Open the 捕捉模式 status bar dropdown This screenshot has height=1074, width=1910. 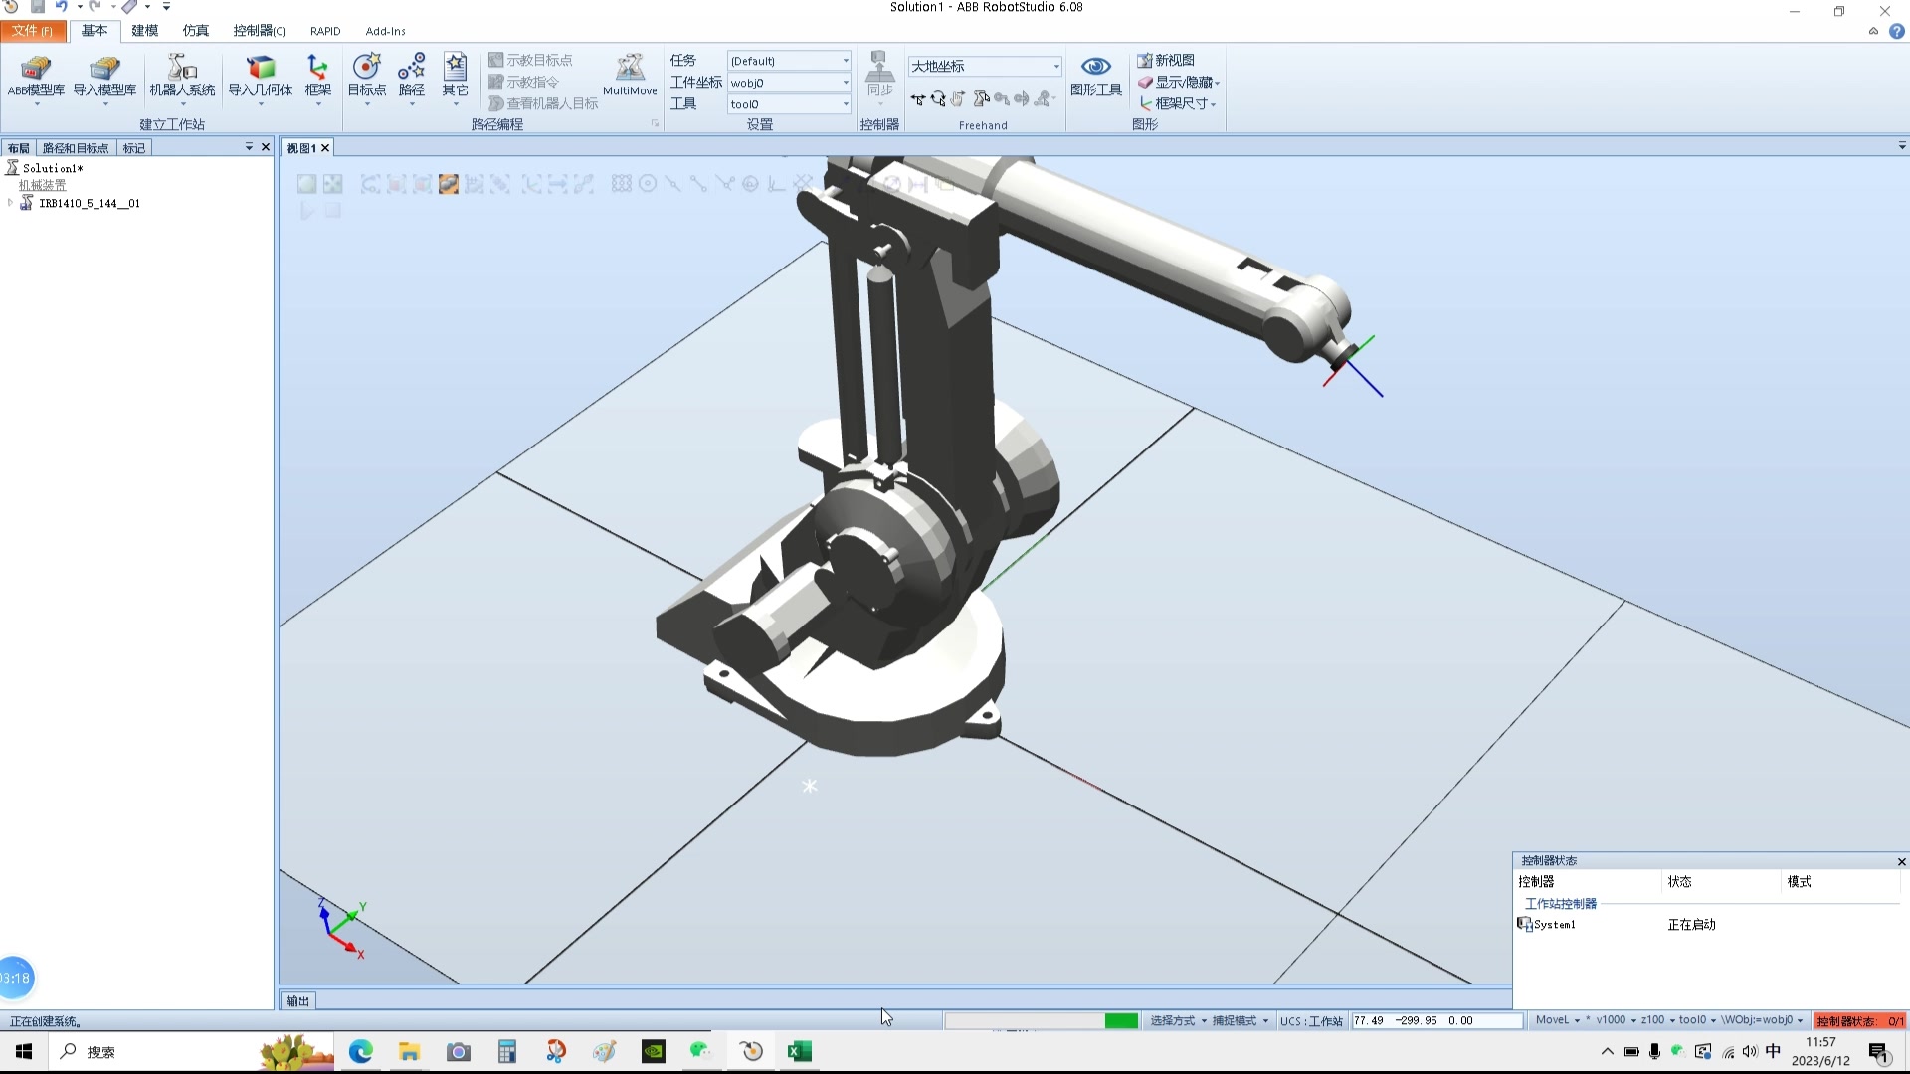coord(1240,1021)
